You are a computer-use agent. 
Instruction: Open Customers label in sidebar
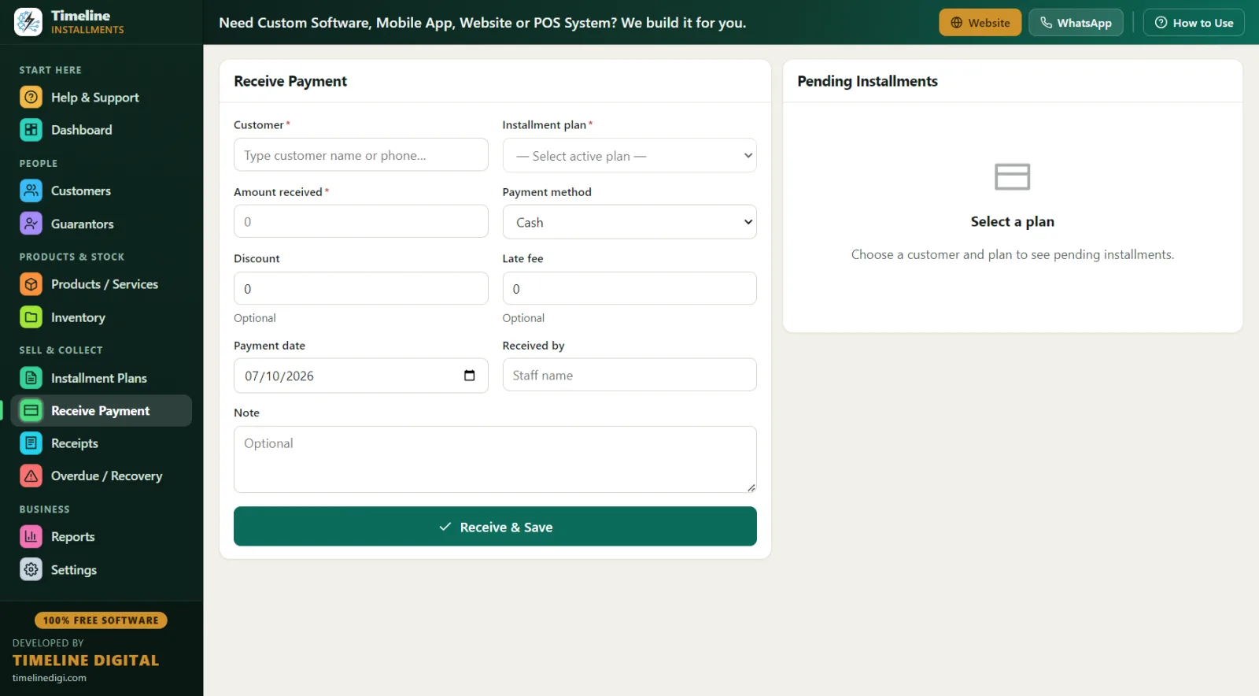coord(81,191)
